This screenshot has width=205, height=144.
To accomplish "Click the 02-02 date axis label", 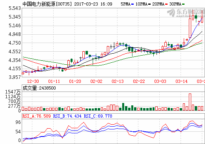I will (x=96, y=81).
